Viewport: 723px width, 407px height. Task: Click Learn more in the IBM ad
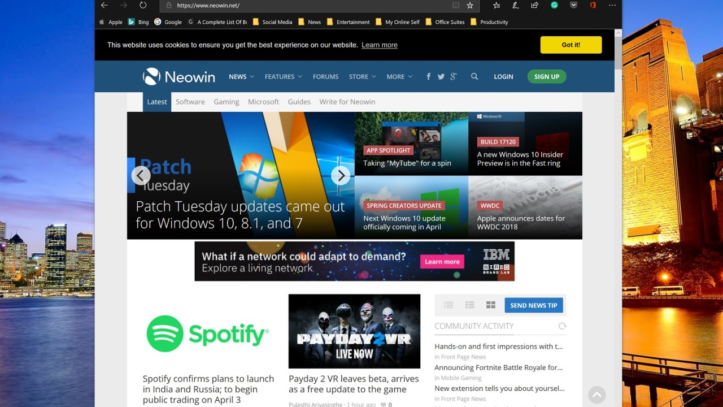point(442,262)
